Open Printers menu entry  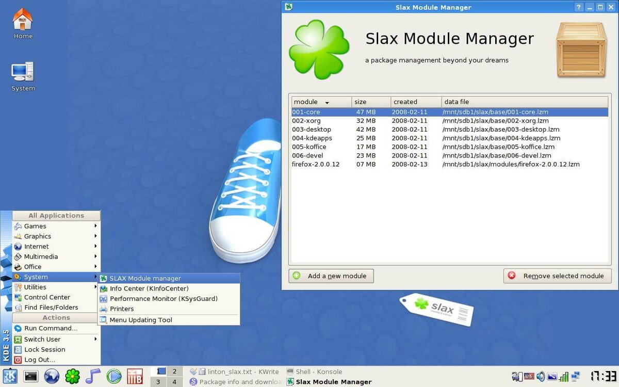[169, 309]
